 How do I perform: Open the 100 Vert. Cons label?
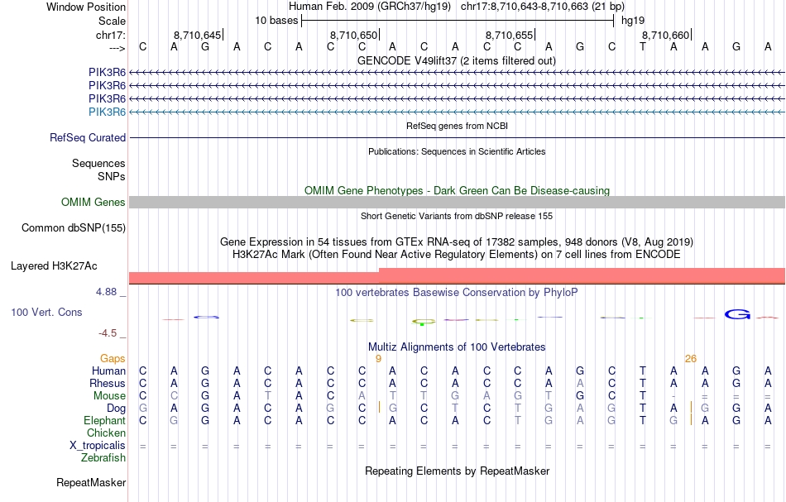coord(46,312)
